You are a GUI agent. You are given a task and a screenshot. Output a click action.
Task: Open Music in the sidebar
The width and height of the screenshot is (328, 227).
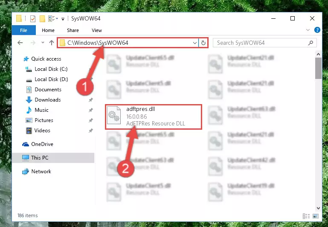41,110
